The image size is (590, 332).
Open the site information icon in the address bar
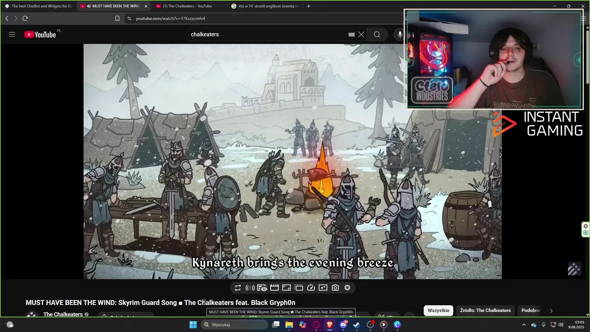pos(129,18)
